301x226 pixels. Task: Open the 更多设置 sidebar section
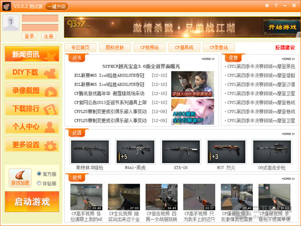pyautogui.click(x=32, y=144)
